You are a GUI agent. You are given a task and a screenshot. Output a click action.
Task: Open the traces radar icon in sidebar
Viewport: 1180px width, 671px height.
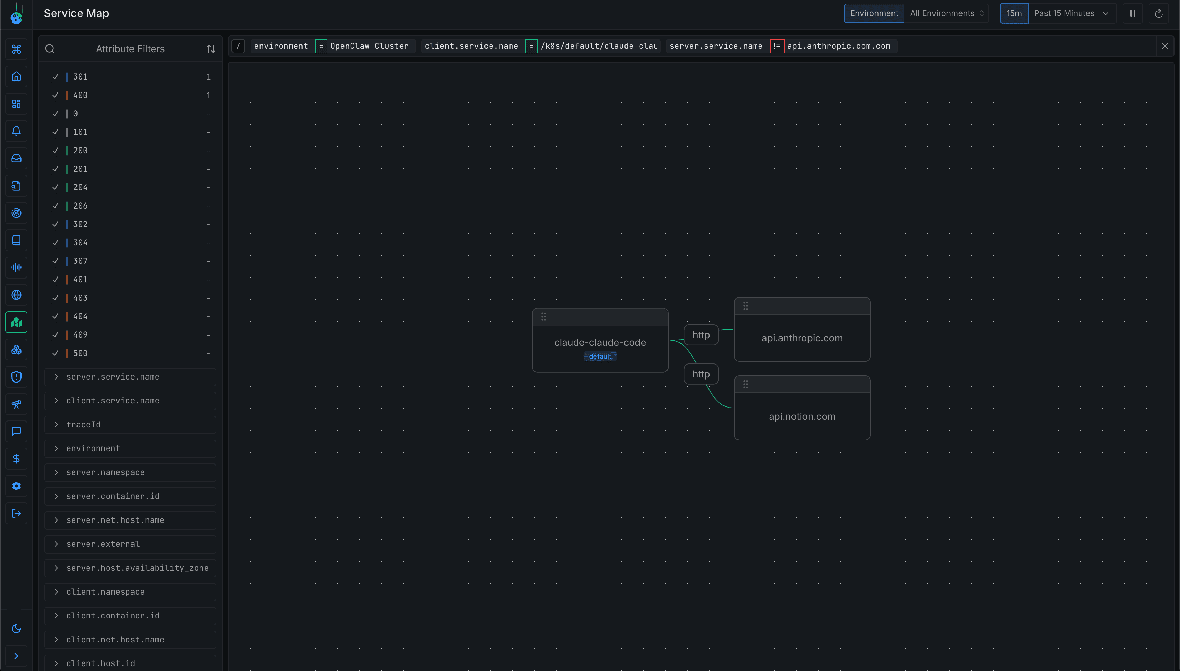[x=17, y=212]
